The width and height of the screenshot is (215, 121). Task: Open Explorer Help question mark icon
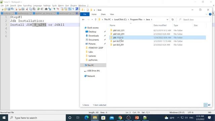210,14
